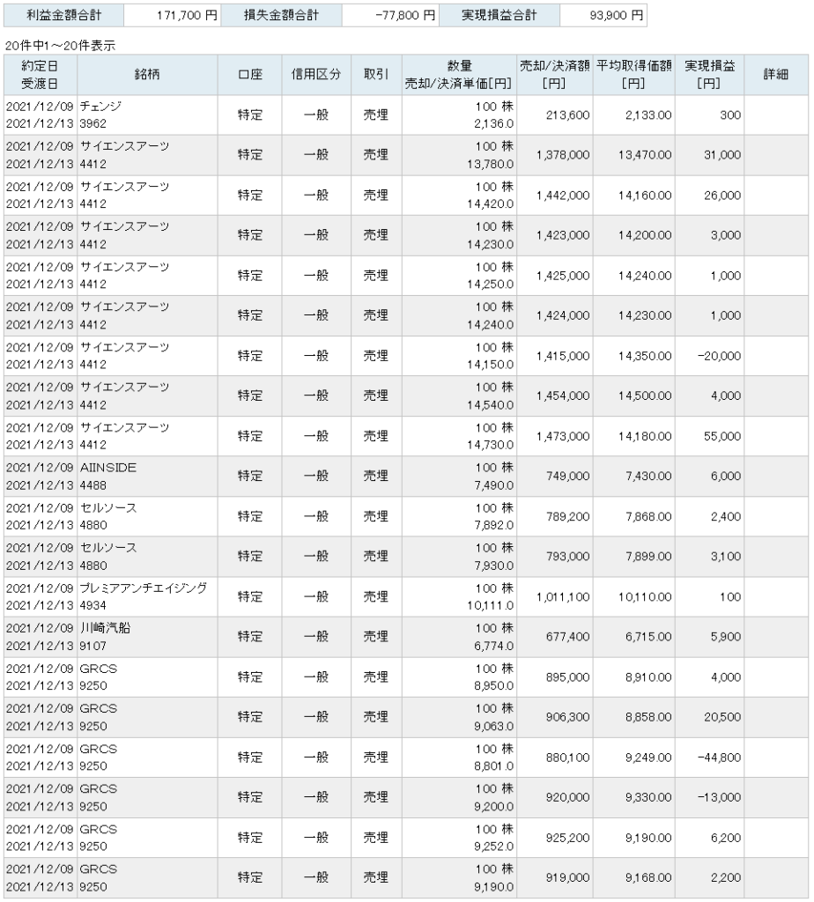Click the sale amount 213,600

568,115
